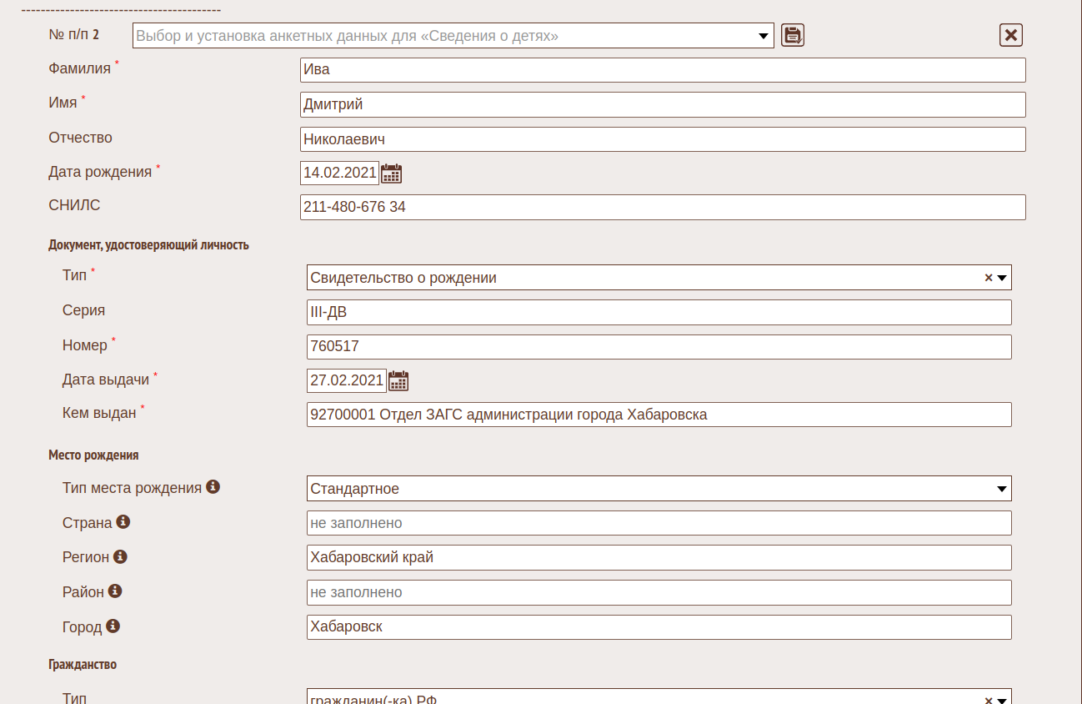
Task: Open Тип места рождения dropdown showing Стандартное
Action: [659, 489]
